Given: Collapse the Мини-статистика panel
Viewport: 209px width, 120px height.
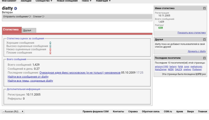Looking at the screenshot, I should pyautogui.click(x=204, y=8).
